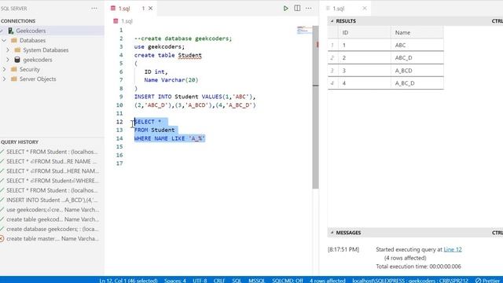503x283 pixels.
Task: Collapse the MESSAGES section
Action: (332, 233)
